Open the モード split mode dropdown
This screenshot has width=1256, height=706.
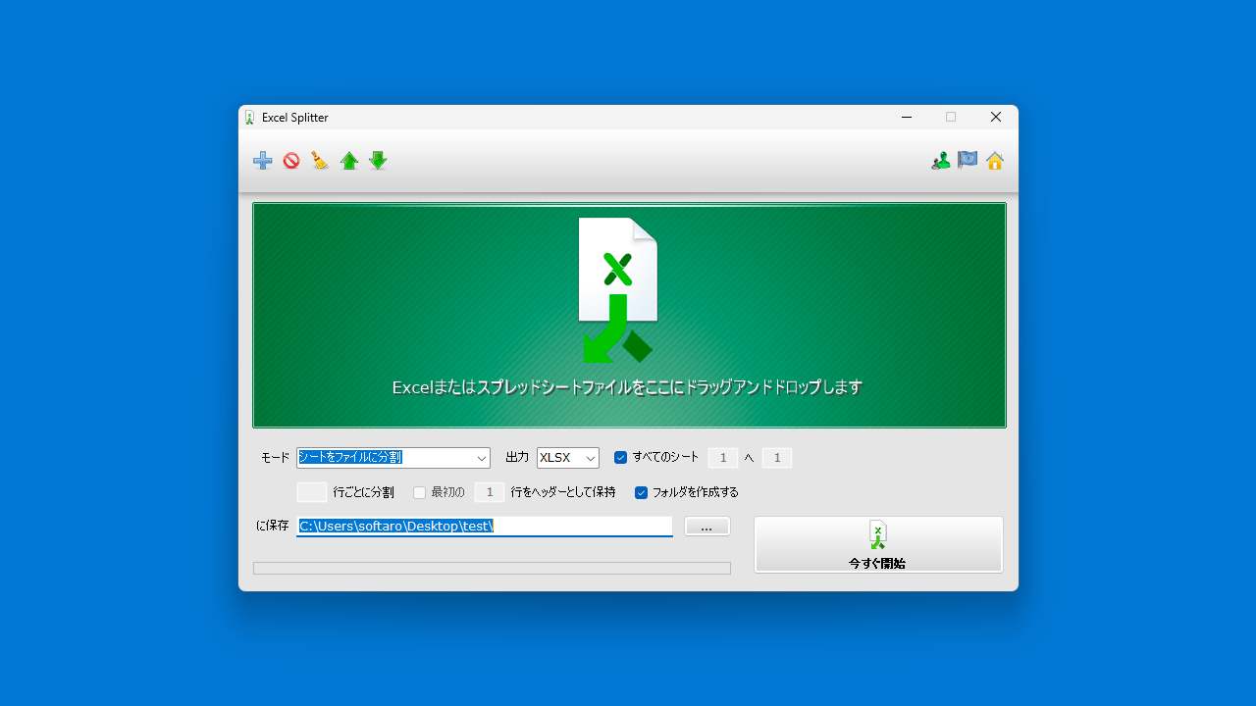click(392, 458)
